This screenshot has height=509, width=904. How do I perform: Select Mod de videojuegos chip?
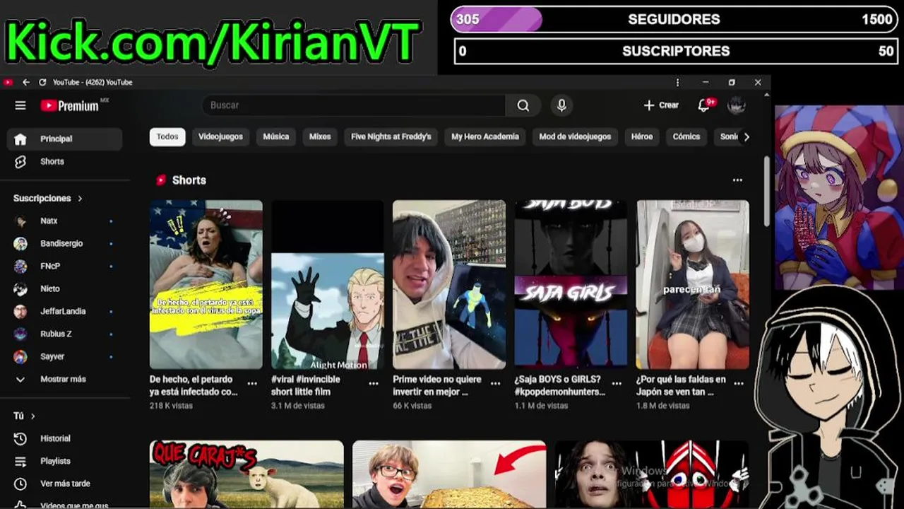[575, 136]
